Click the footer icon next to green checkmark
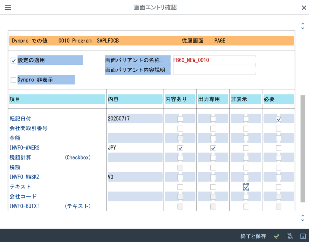 pyautogui.click(x=289, y=236)
